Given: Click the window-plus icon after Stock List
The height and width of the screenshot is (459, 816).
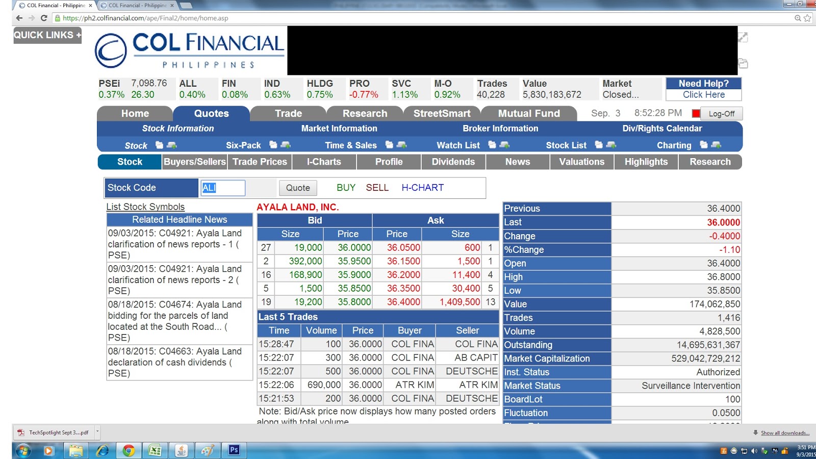Looking at the screenshot, I should pyautogui.click(x=611, y=145).
